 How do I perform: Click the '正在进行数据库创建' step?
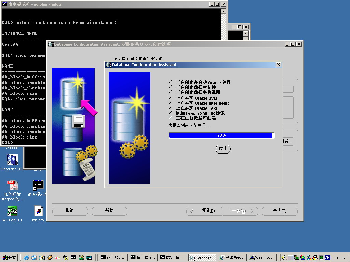(196, 118)
